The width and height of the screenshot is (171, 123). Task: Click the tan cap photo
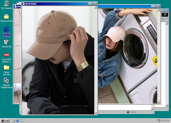click(x=58, y=60)
